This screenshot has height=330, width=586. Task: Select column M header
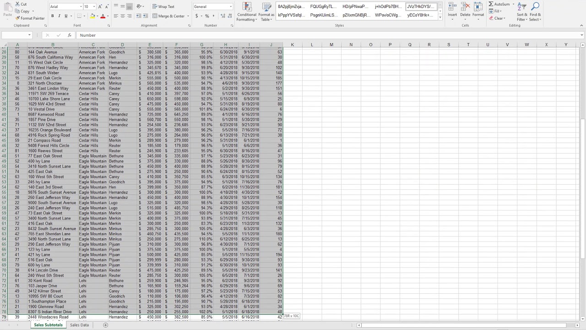[x=331, y=45]
